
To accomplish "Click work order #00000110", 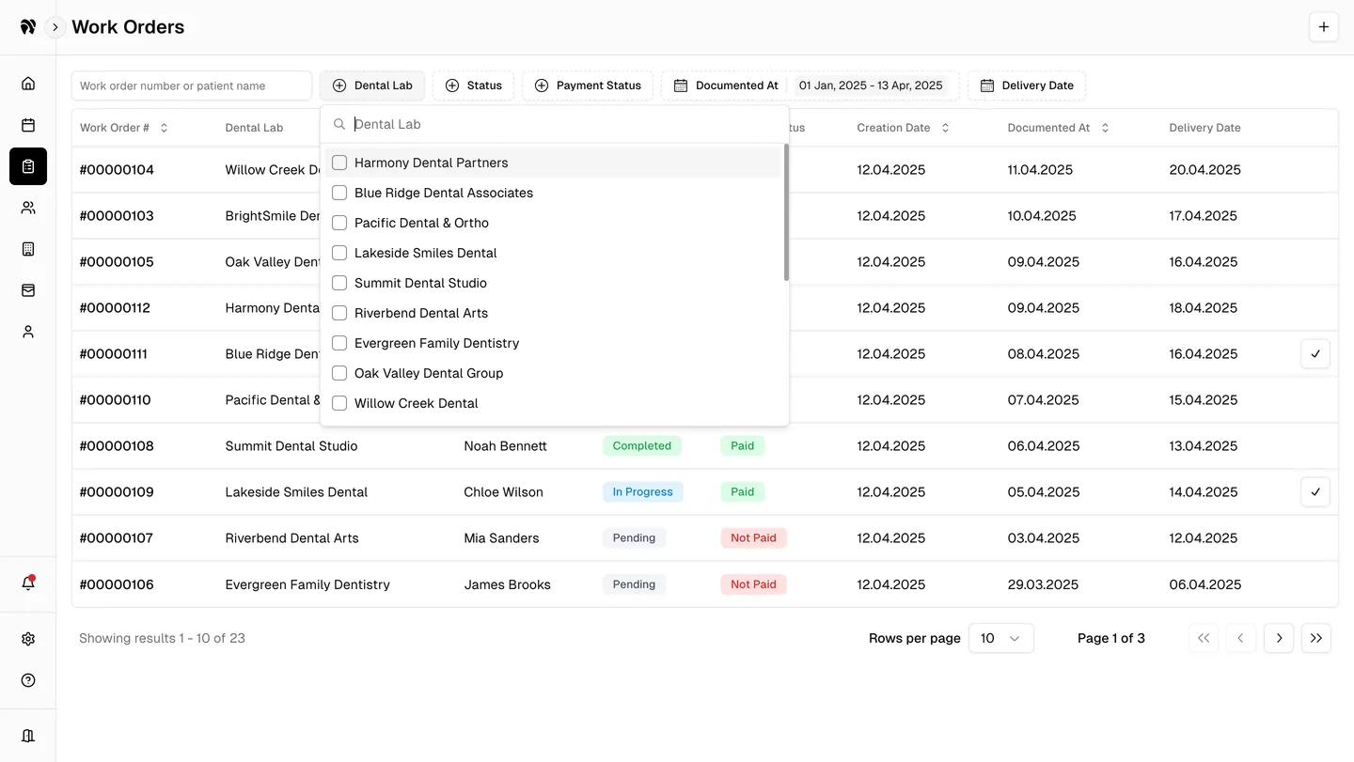I will 115,400.
